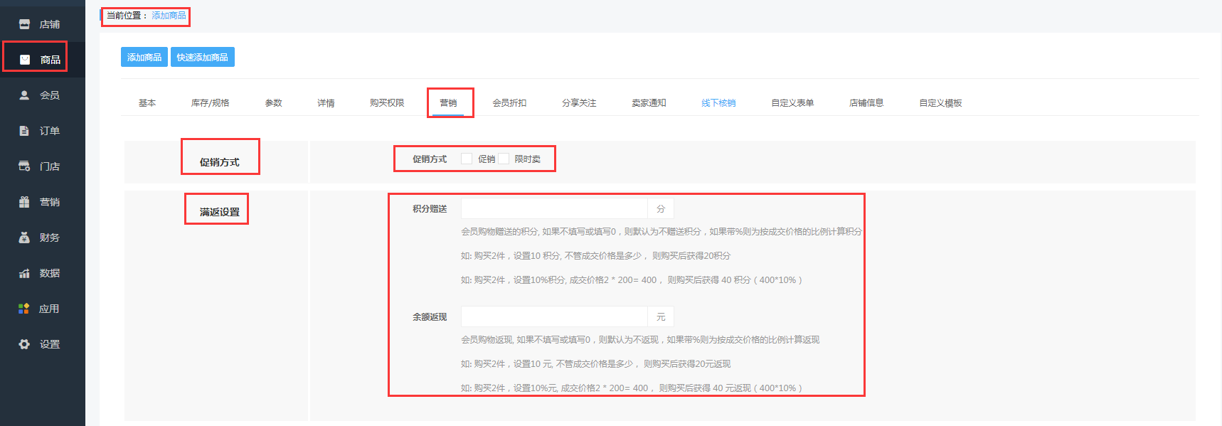Screen dimensions: 1222x426
Task: Tick the 限时卖 checkbox
Action: coord(504,159)
